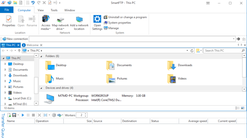Close the Welcome tab
The width and height of the screenshot is (247, 138).
[x=41, y=45]
